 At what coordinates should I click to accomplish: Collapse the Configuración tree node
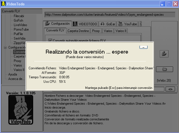click(x=5, y=47)
